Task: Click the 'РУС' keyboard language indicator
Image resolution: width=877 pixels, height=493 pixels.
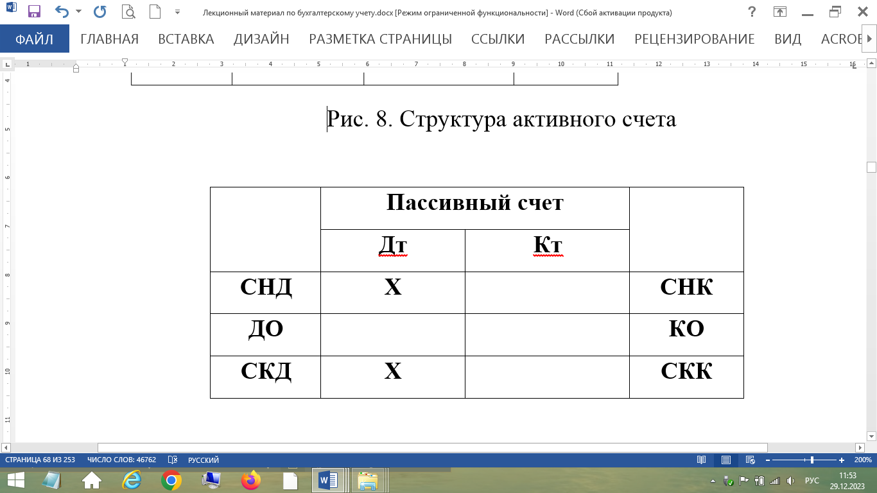Action: coord(812,481)
